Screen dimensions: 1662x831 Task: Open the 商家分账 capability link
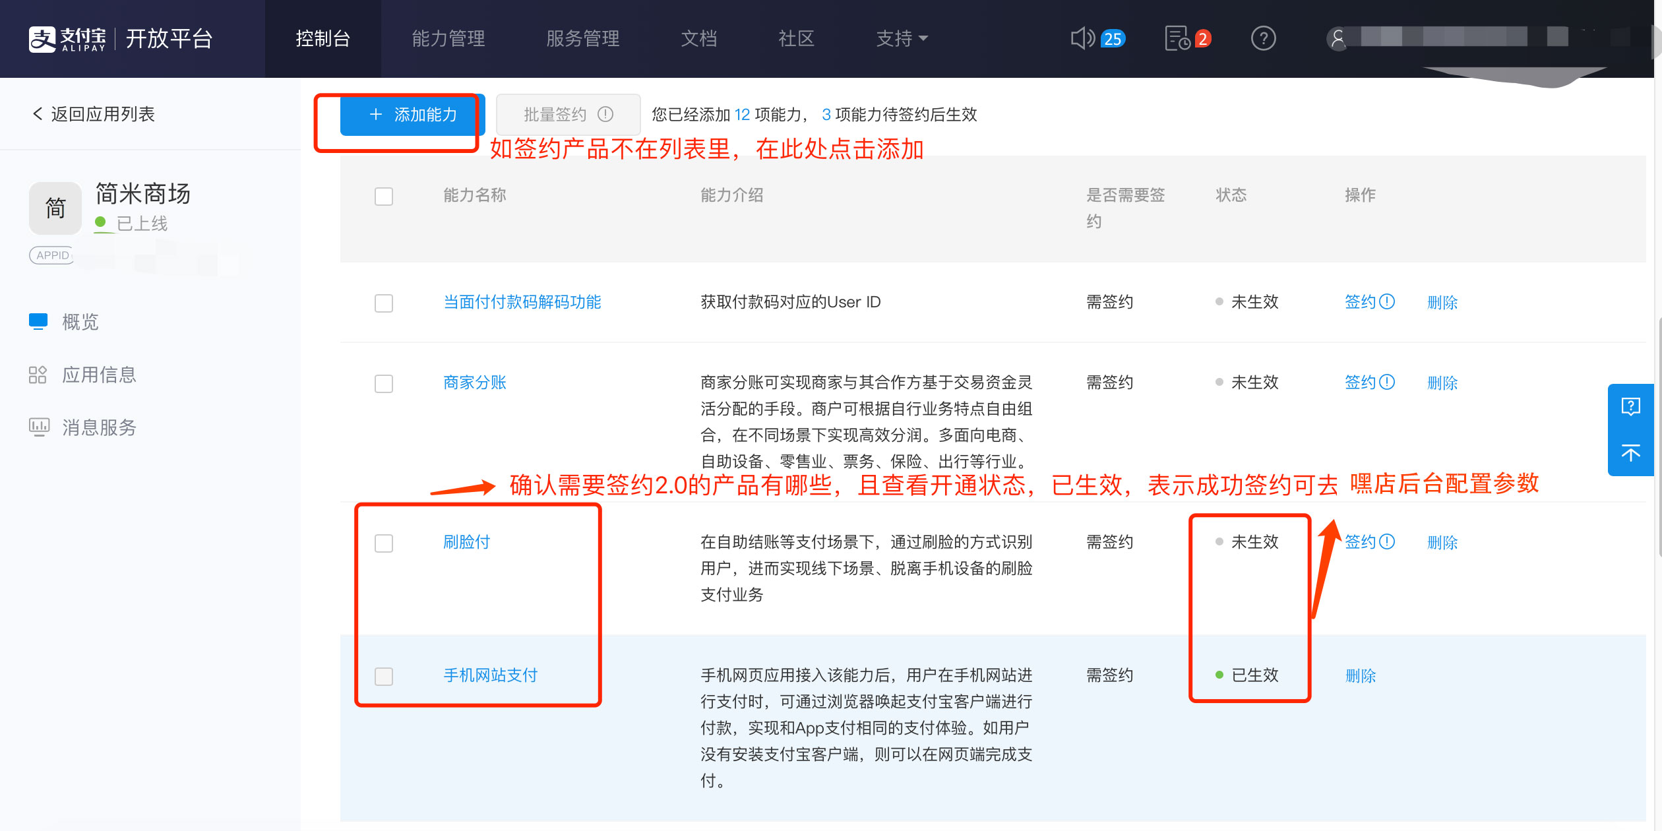point(475,383)
